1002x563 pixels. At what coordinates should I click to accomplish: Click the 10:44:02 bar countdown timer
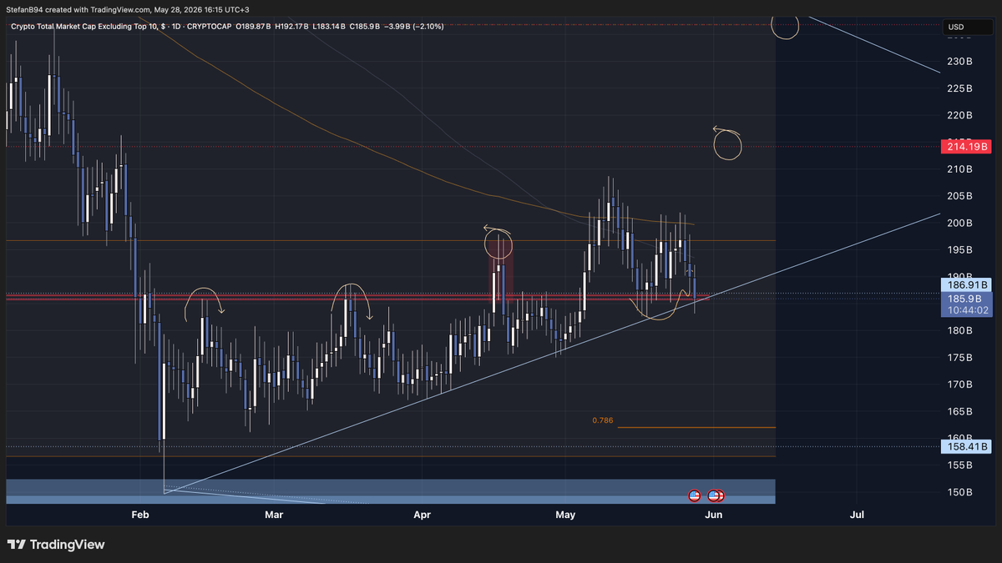pyautogui.click(x=966, y=310)
